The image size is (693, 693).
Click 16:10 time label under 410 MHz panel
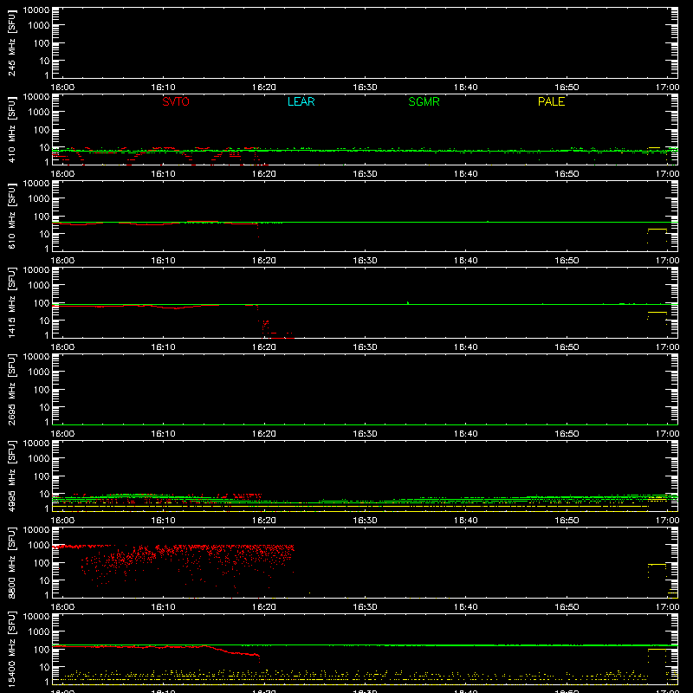pos(163,174)
